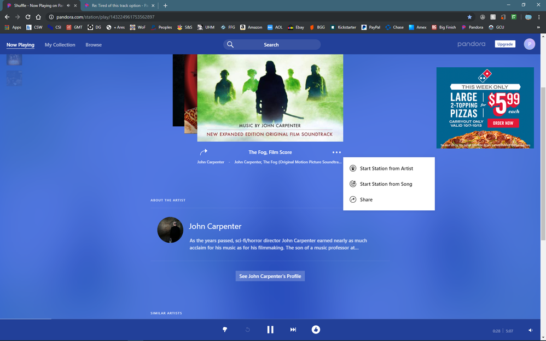Viewport: 546px width, 341px height.
Task: Click the Pandora logo
Action: tap(471, 44)
